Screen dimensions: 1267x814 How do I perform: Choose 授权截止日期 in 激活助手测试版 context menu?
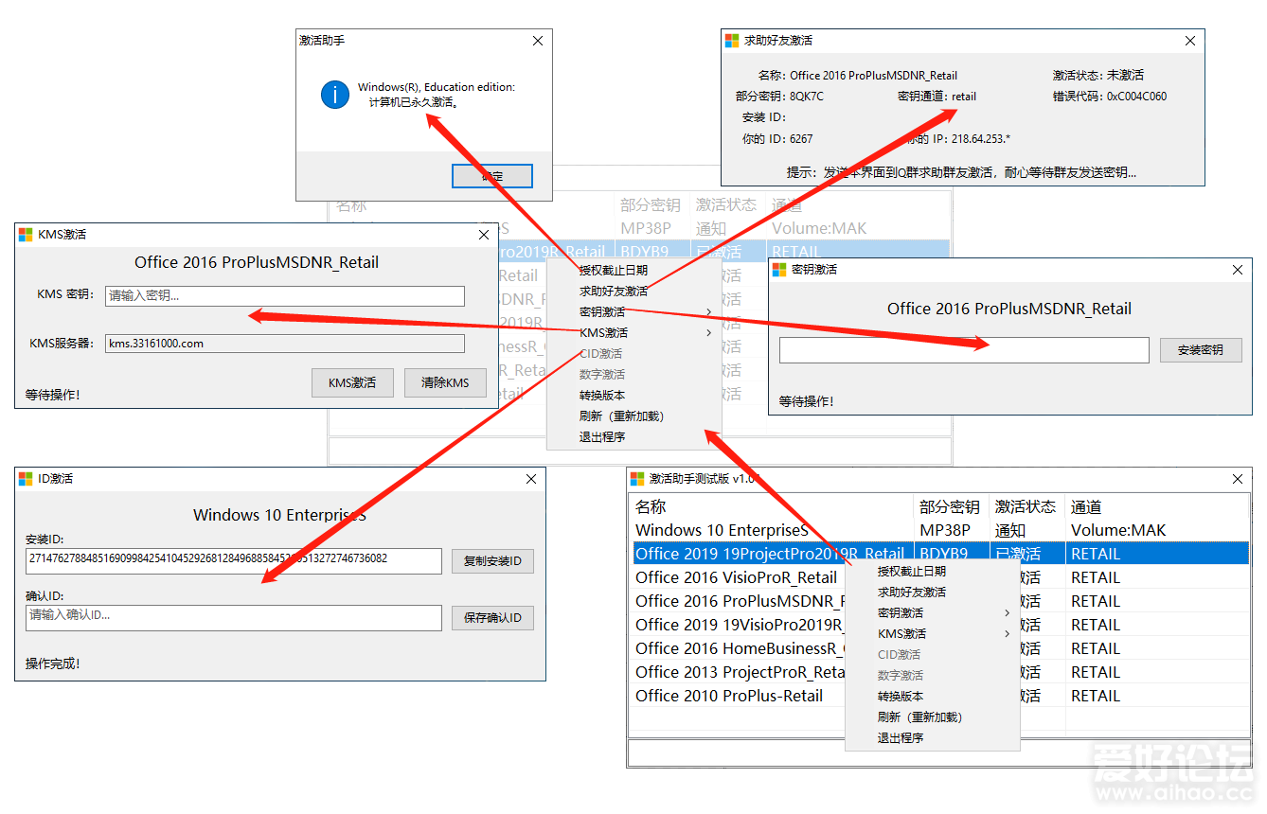coord(912,572)
